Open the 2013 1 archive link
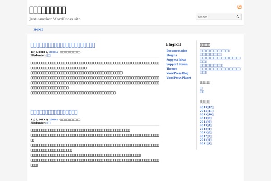 click(206, 129)
